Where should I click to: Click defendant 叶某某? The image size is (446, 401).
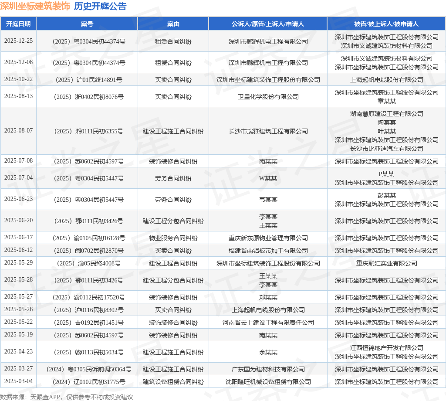387,132
